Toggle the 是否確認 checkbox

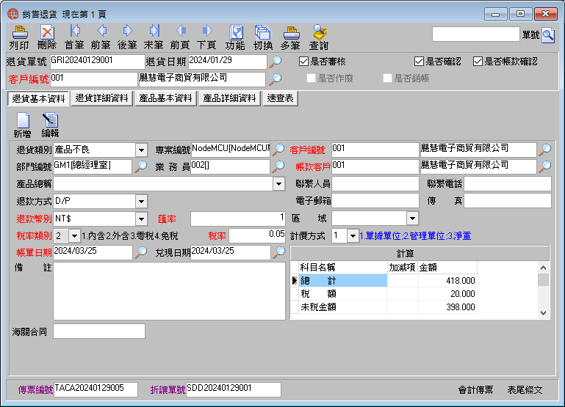tap(419, 62)
